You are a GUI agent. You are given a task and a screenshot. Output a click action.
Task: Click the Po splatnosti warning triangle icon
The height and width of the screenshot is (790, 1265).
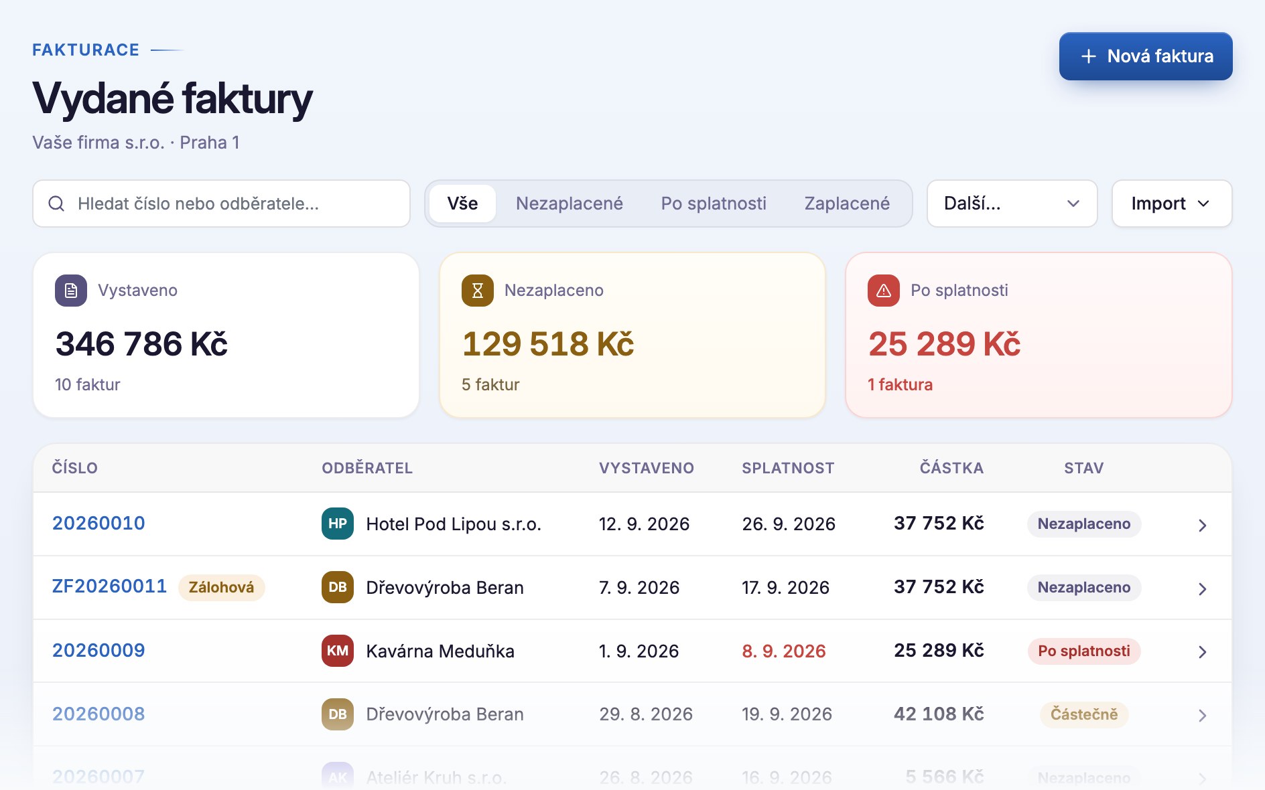click(x=884, y=291)
